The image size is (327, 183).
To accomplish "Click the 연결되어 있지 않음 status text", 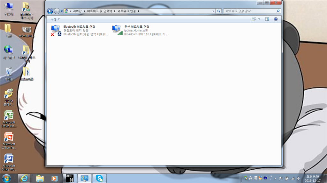I will coord(76,31).
